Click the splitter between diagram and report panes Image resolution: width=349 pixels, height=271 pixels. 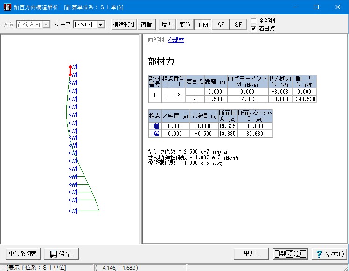click(141, 139)
